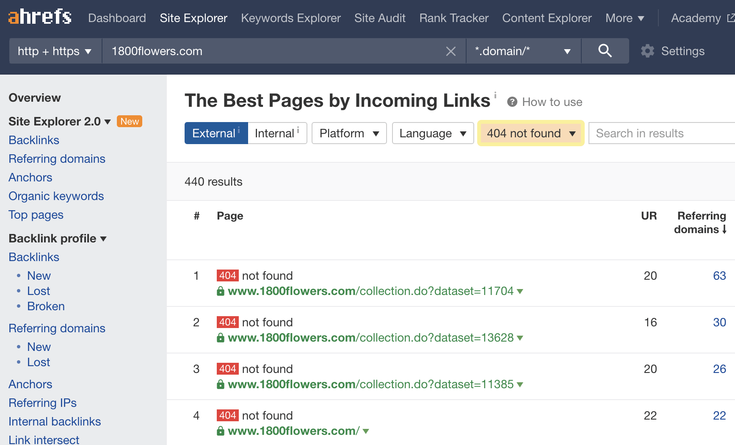Clear the domain field with the X icon
This screenshot has height=445, width=735.
point(450,51)
